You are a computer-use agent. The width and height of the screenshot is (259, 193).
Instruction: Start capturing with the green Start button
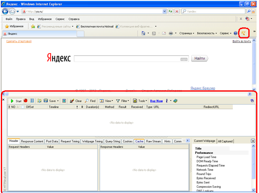(x=16, y=101)
